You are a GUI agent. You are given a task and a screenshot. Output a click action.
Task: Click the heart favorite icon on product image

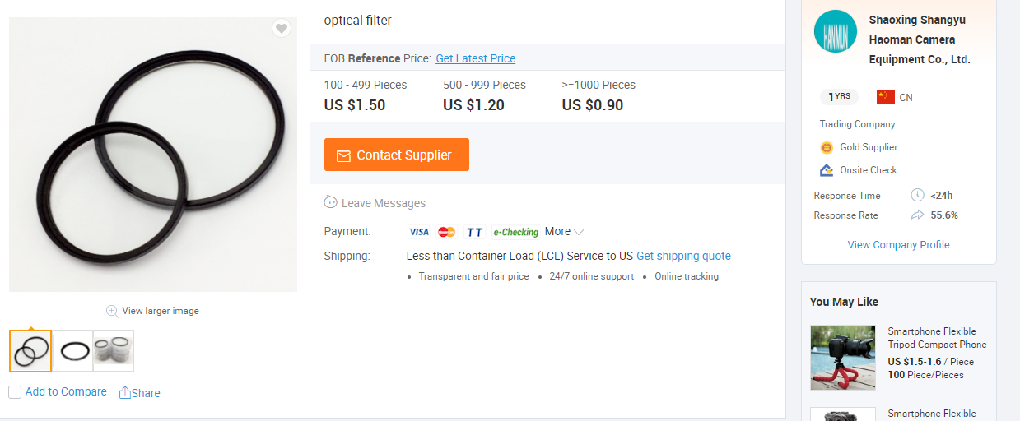pyautogui.click(x=282, y=29)
